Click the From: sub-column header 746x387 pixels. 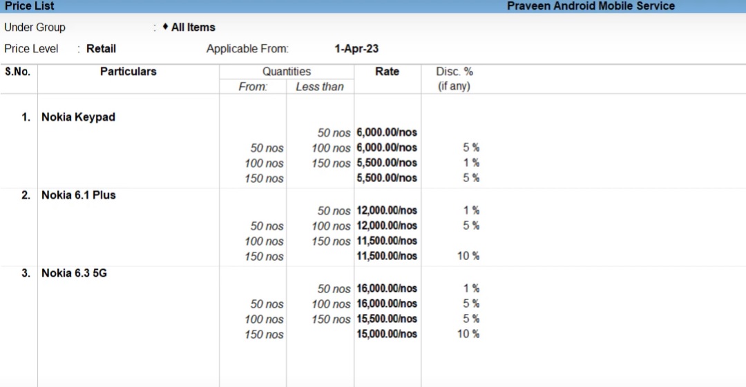pyautogui.click(x=253, y=86)
